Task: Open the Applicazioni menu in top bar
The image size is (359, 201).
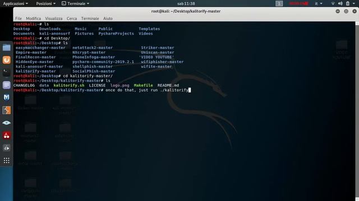Action: click(15, 3)
